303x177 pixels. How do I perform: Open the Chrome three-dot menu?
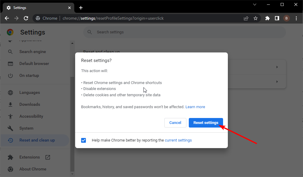click(x=296, y=18)
